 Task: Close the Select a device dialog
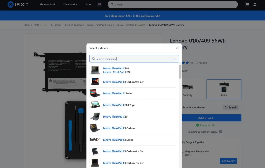(177, 48)
